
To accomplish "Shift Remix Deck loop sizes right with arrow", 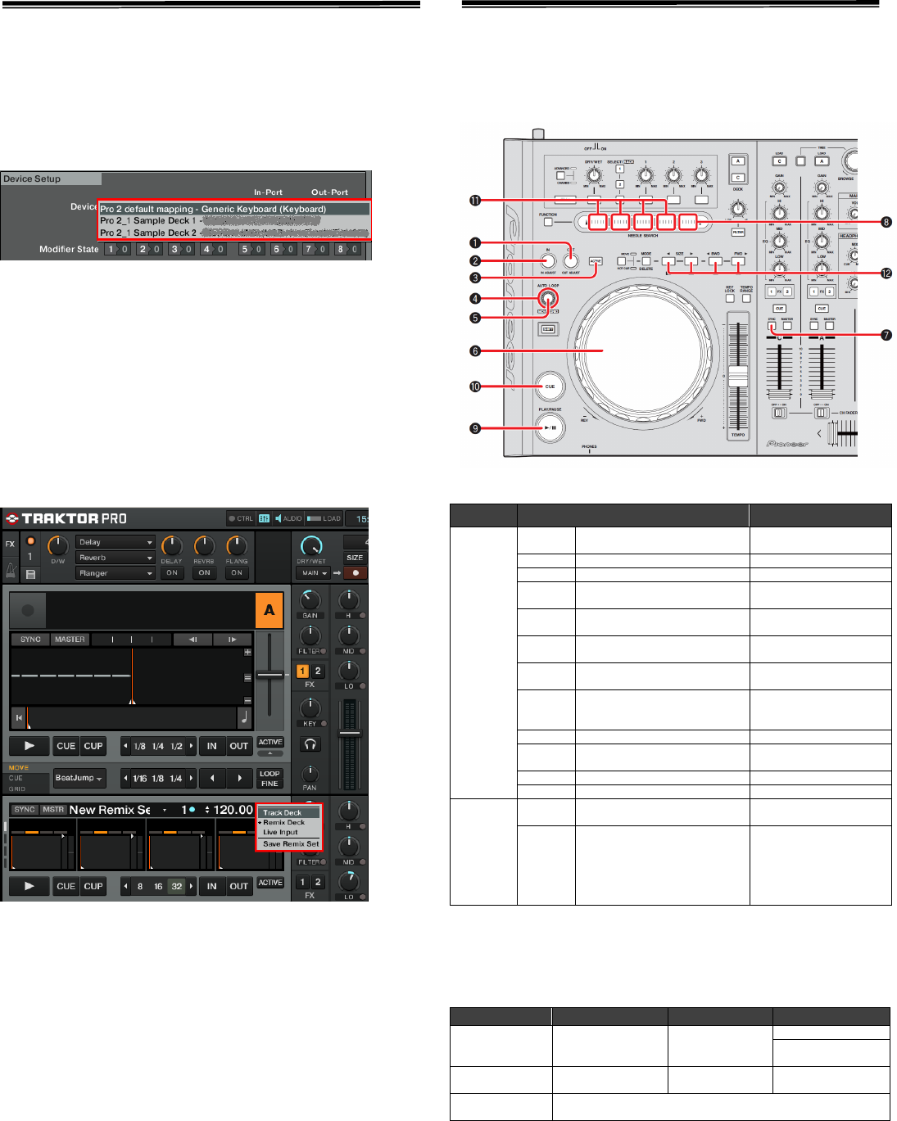I will tap(191, 886).
